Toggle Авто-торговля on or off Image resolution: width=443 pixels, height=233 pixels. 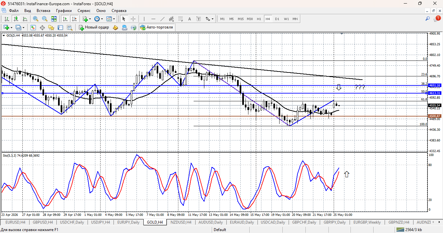(x=157, y=28)
